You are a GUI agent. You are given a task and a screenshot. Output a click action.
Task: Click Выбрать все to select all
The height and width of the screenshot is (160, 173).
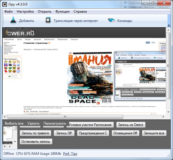coord(14,123)
